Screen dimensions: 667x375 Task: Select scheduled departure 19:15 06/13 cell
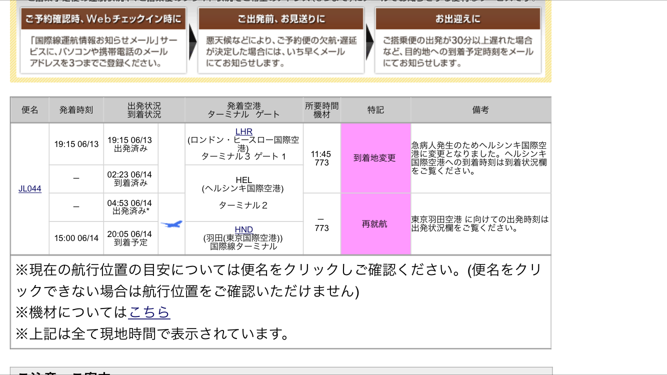click(76, 144)
